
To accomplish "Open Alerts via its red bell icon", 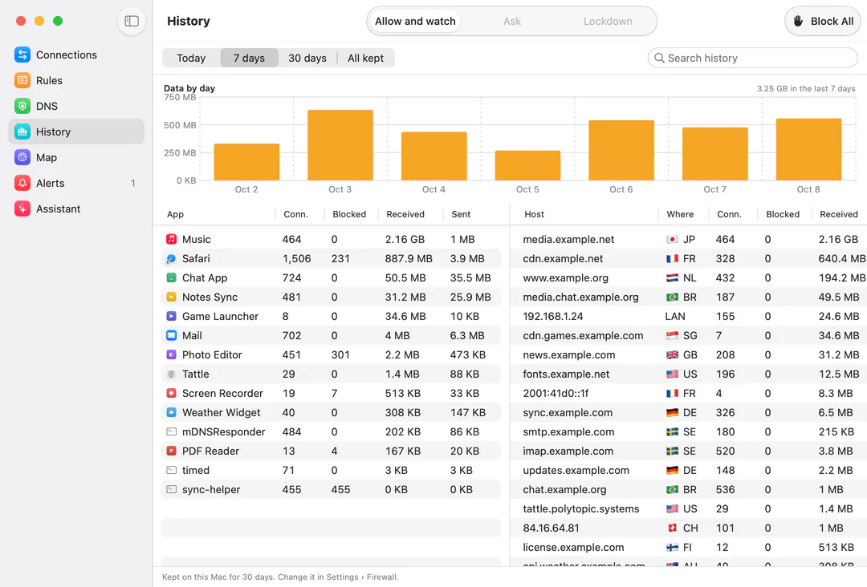I will click(22, 183).
